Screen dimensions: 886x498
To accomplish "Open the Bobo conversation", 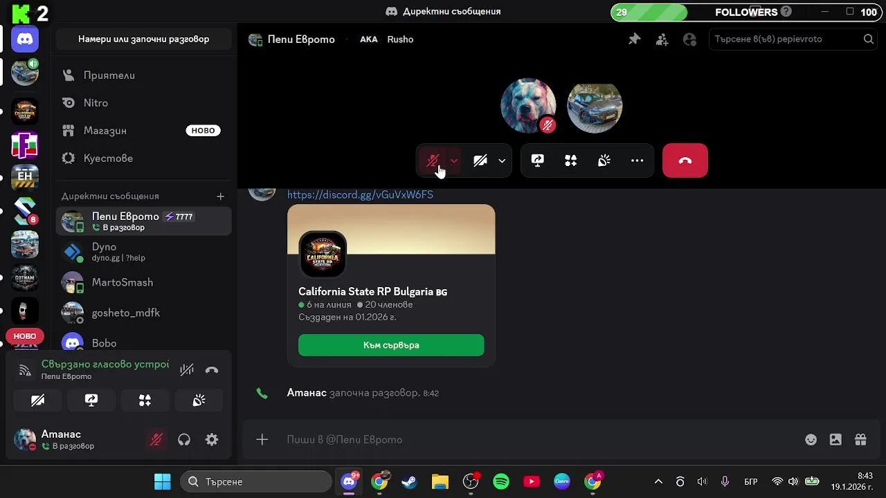I will (143, 343).
